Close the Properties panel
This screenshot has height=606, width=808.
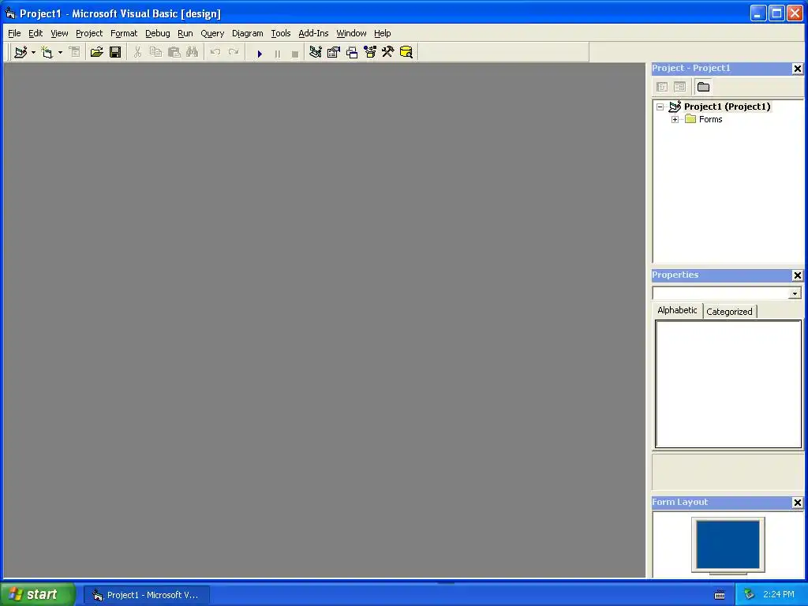click(797, 275)
